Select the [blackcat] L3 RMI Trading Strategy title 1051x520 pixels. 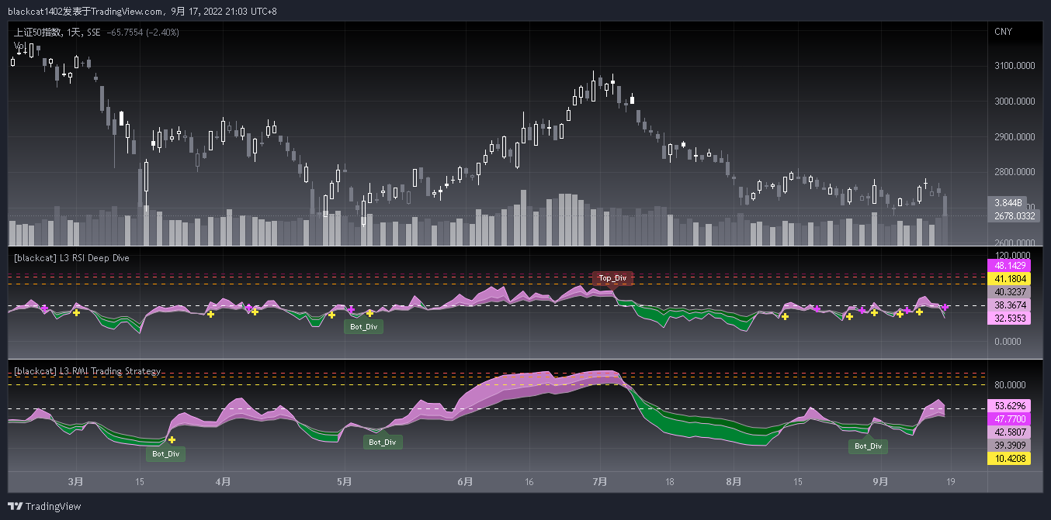click(87, 371)
